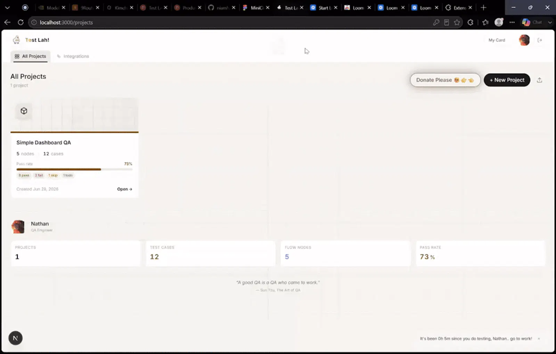Click the Test Lah! brand name
The width and height of the screenshot is (556, 354).
[37, 40]
